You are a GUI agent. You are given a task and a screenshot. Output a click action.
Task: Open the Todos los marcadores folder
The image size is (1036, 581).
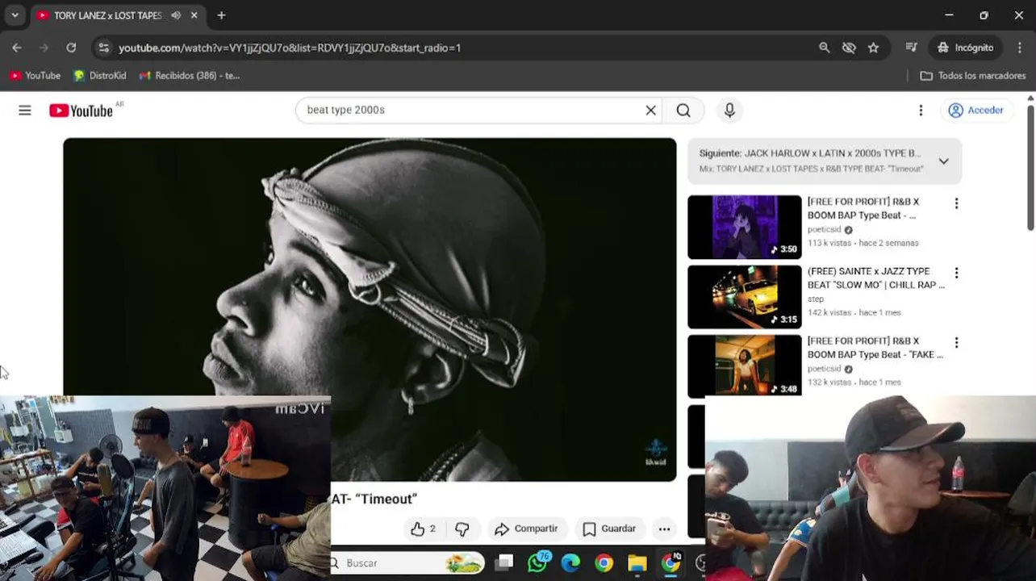973,76
